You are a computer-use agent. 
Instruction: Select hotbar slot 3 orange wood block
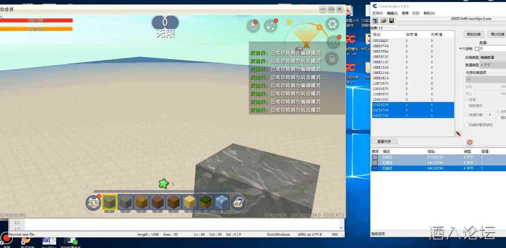(141, 202)
